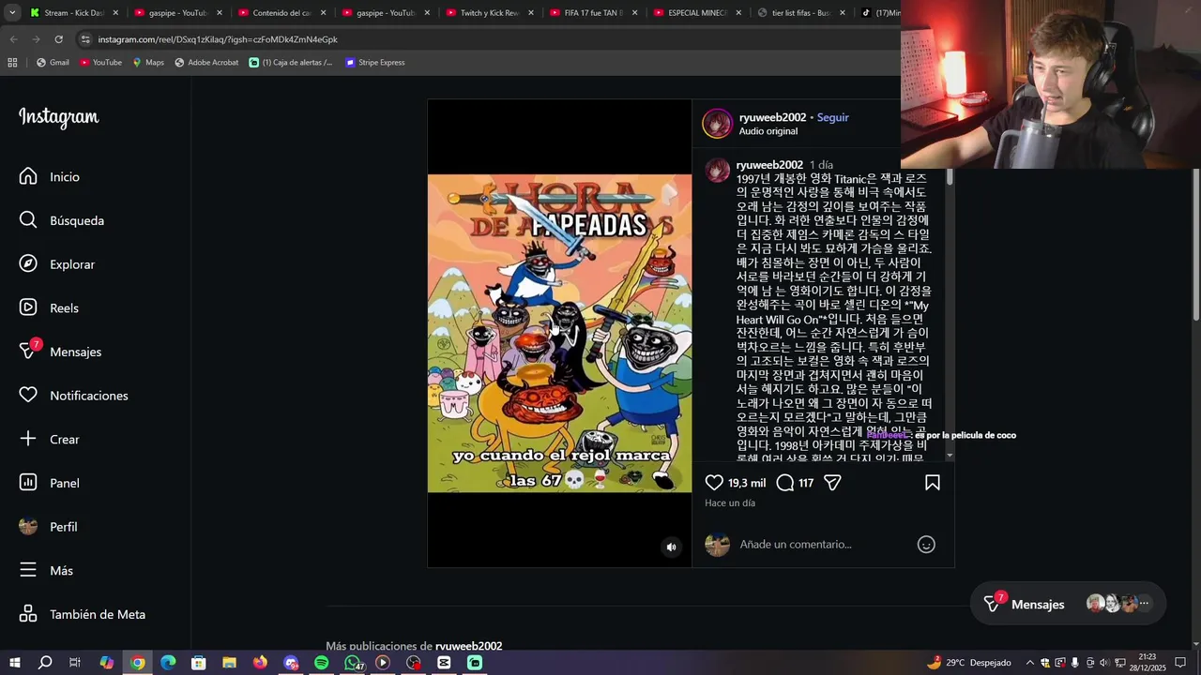Open Spotify from taskbar
Viewport: 1201px width, 675px height.
[322, 663]
